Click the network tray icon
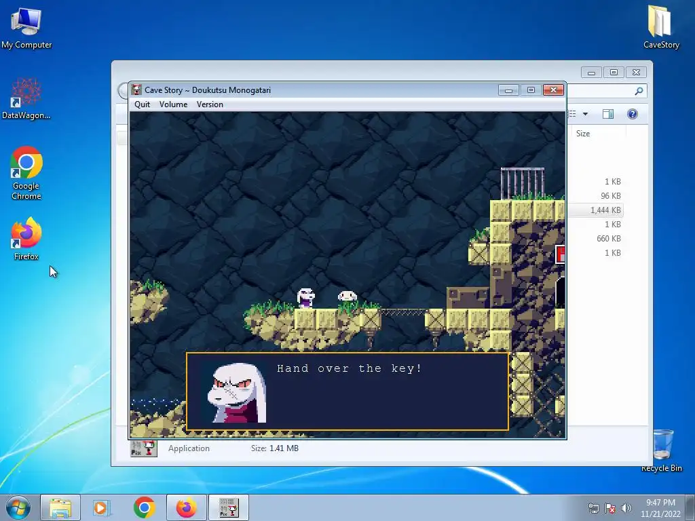 coord(593,508)
